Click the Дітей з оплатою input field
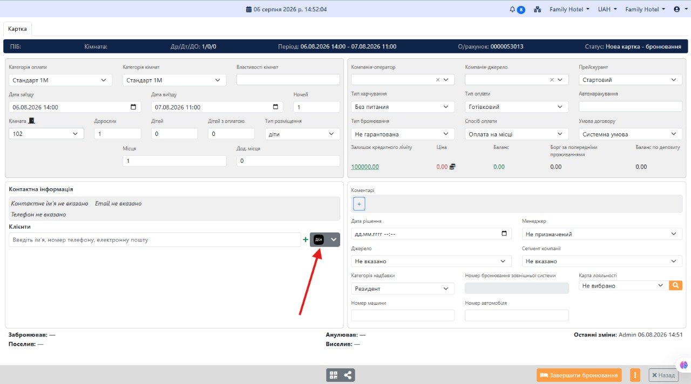 [231, 133]
